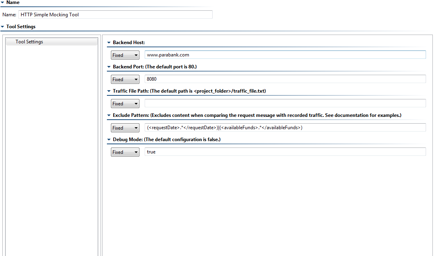Screen dimensions: 434x256
Task: Collapse the Tool Settings section header triangle
Action: click(x=2, y=27)
